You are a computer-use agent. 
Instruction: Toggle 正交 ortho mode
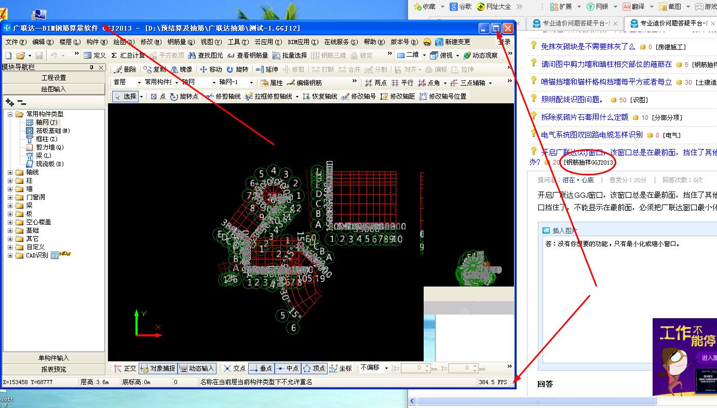(125, 368)
